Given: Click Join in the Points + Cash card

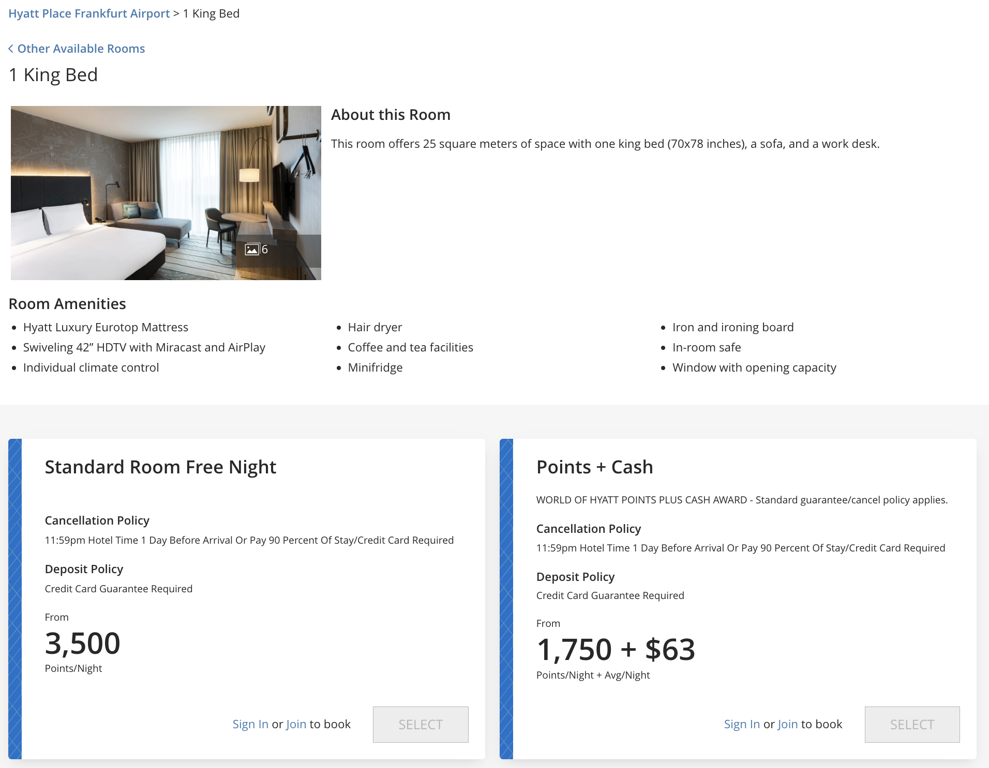Looking at the screenshot, I should pos(787,724).
